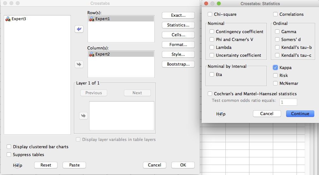The width and height of the screenshot is (319, 175).
Task: Open Help in the Crosstabs dialog
Action: (x=17, y=165)
